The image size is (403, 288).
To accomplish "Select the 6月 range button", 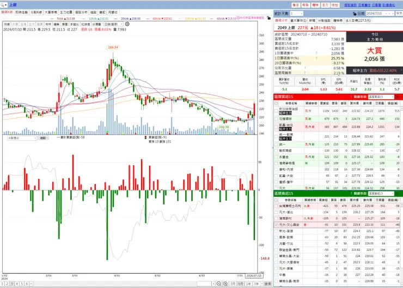I will (x=240, y=284).
